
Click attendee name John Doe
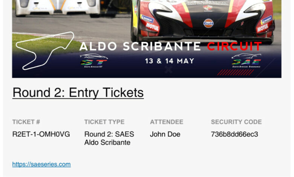(x=165, y=134)
